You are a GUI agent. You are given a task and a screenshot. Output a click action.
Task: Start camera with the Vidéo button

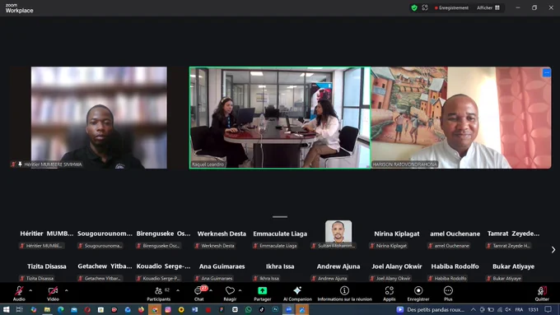click(x=53, y=294)
